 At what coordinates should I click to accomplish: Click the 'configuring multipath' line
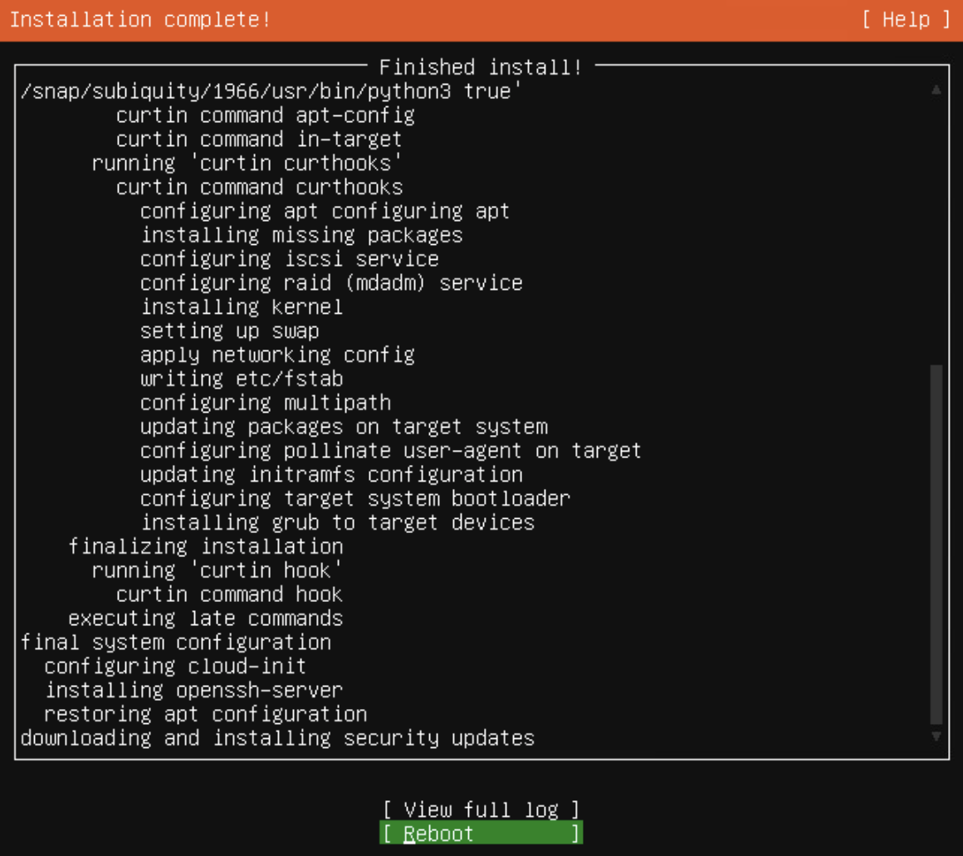pos(266,402)
